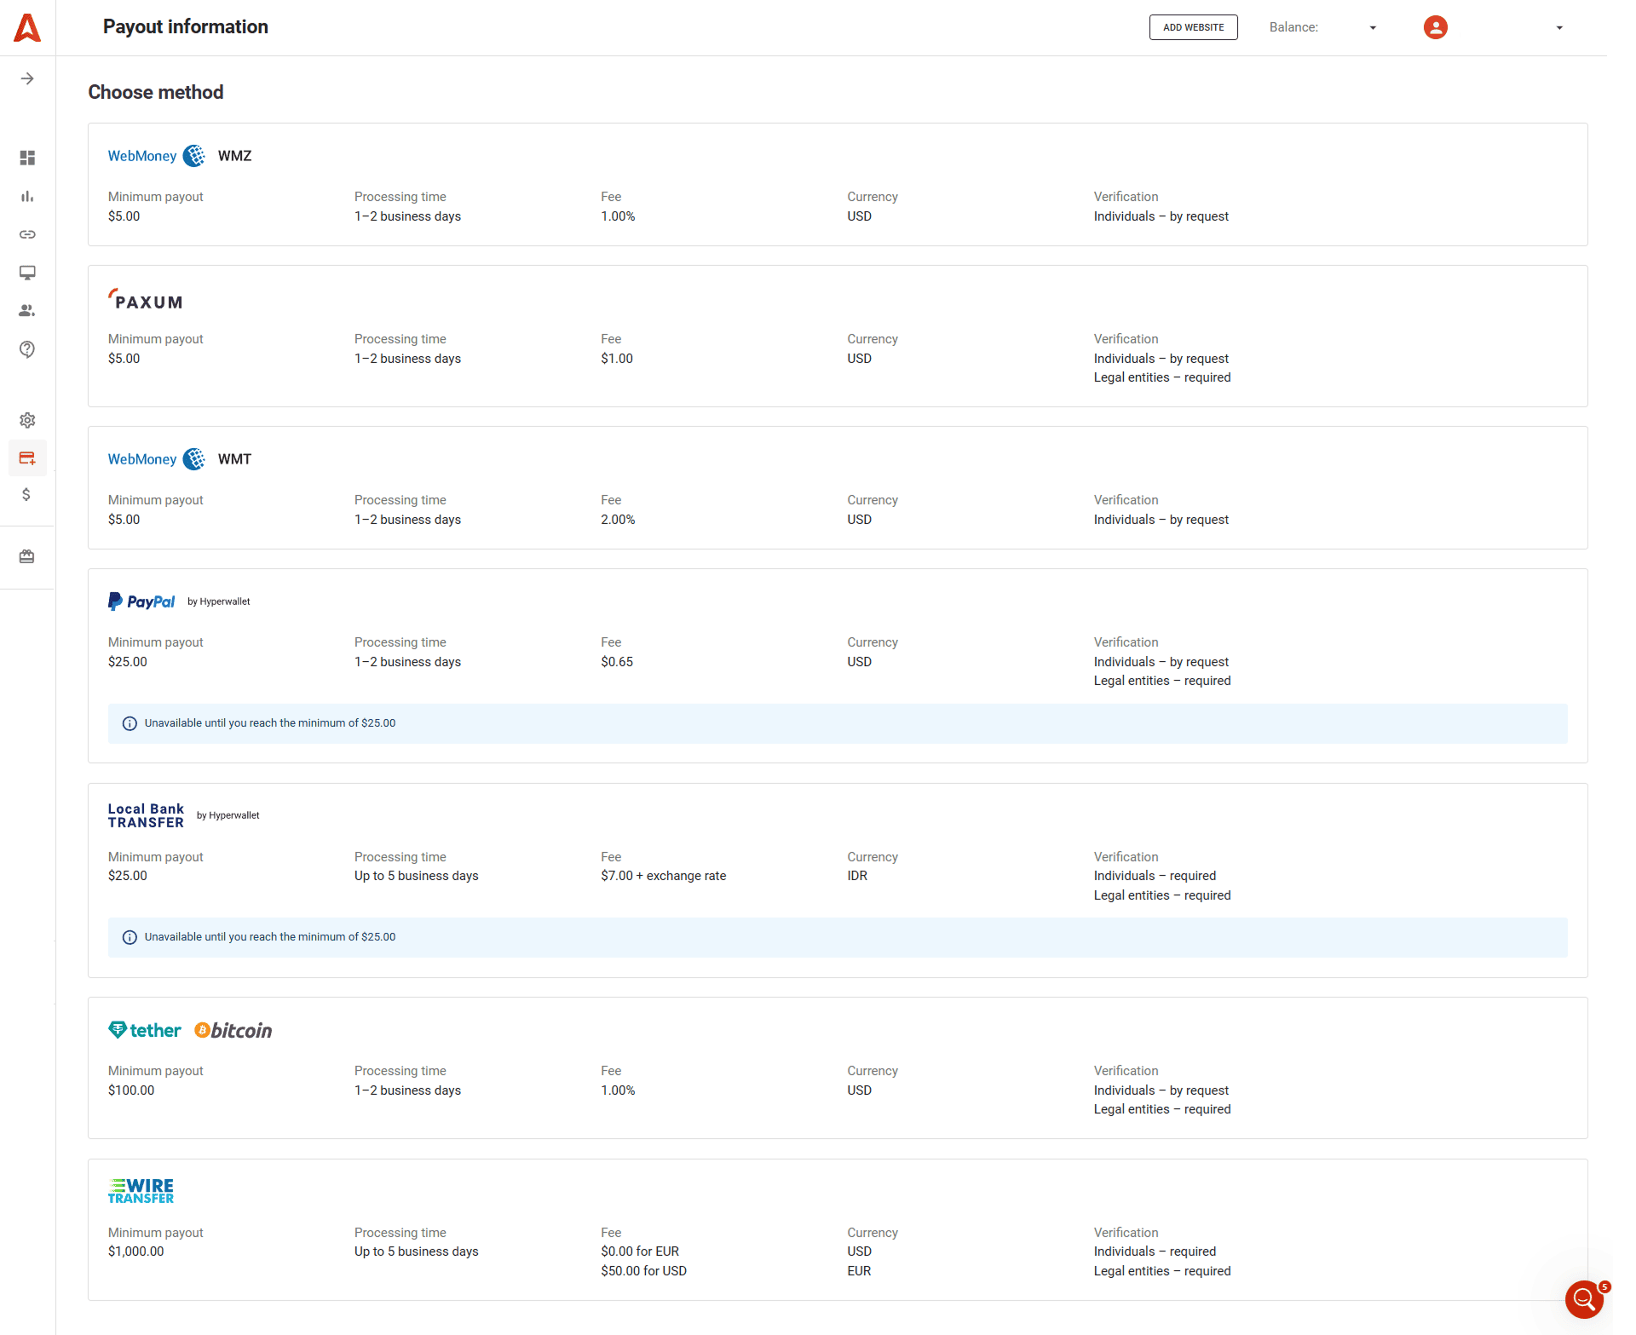
Task: Open the account dropdown arrow
Action: pyautogui.click(x=1558, y=27)
